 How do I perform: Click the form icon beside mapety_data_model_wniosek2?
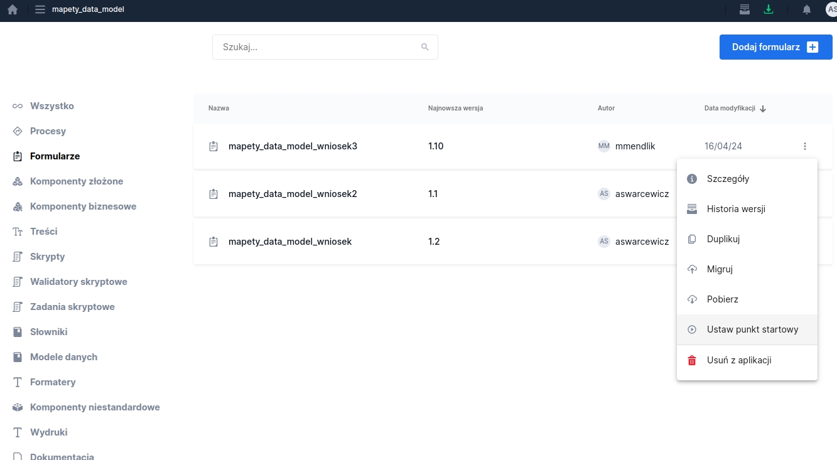[x=213, y=194]
